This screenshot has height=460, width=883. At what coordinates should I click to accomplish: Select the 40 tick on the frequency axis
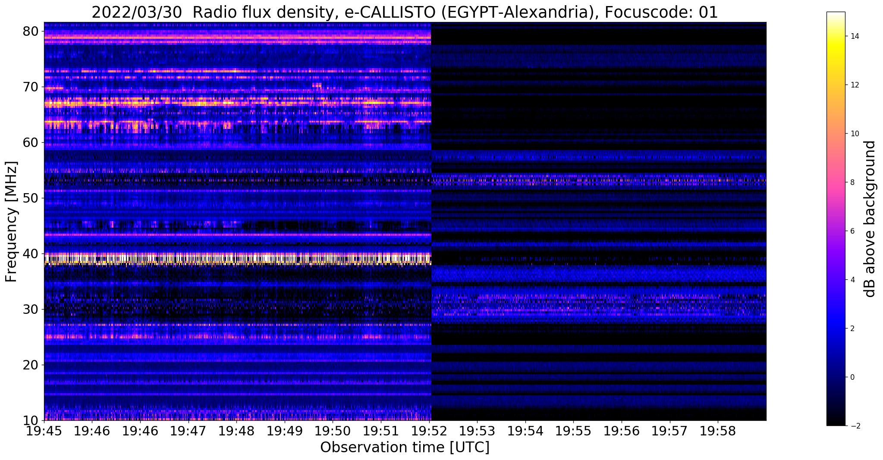click(x=31, y=253)
